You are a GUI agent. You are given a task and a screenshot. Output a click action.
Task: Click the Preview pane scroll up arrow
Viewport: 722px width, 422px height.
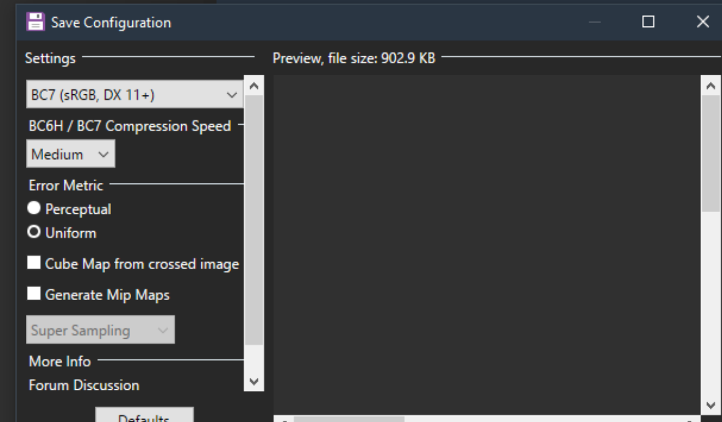(710, 86)
